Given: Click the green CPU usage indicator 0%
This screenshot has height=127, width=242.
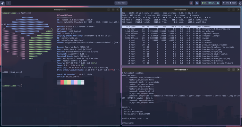Looking at the screenshot, I should [x=204, y=3].
